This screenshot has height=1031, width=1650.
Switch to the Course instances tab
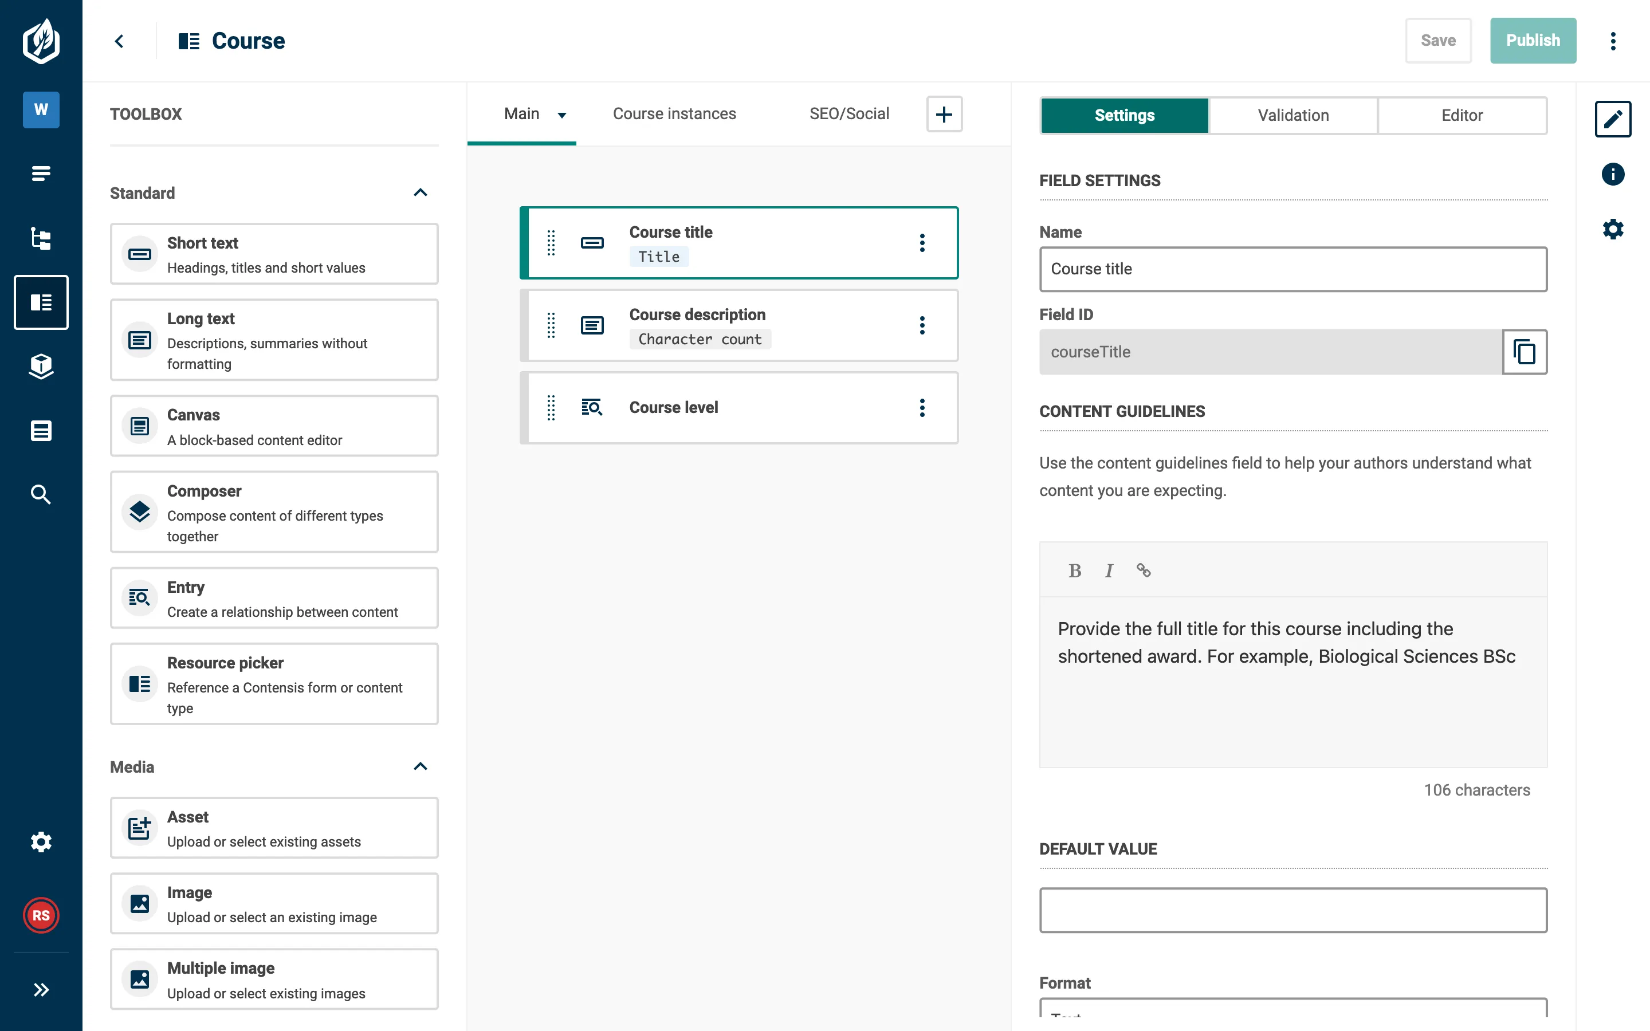coord(674,114)
